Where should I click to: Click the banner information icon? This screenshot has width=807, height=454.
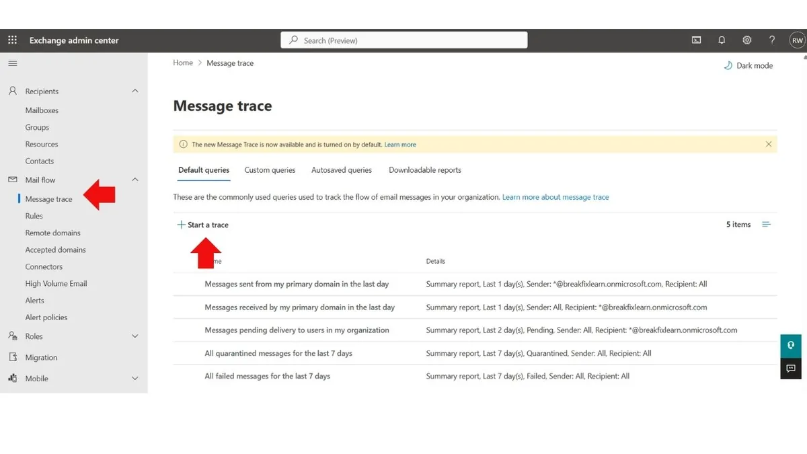pos(184,145)
